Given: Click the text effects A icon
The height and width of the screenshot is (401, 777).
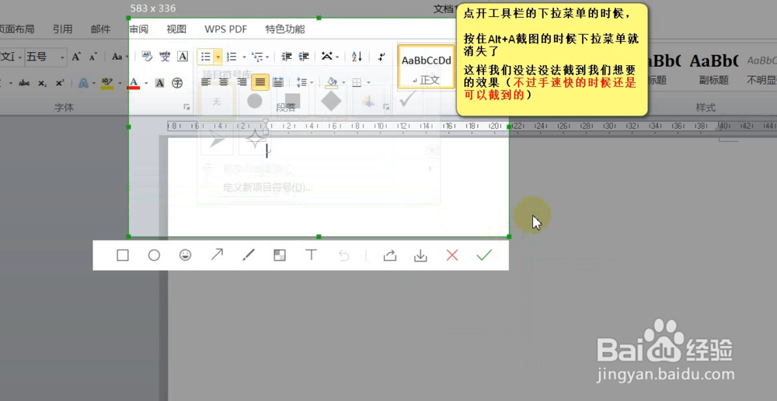Looking at the screenshot, I should point(83,83).
